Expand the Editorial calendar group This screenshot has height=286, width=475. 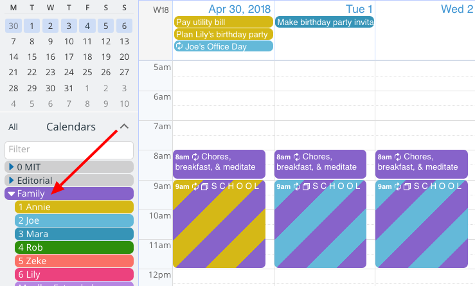(11, 181)
